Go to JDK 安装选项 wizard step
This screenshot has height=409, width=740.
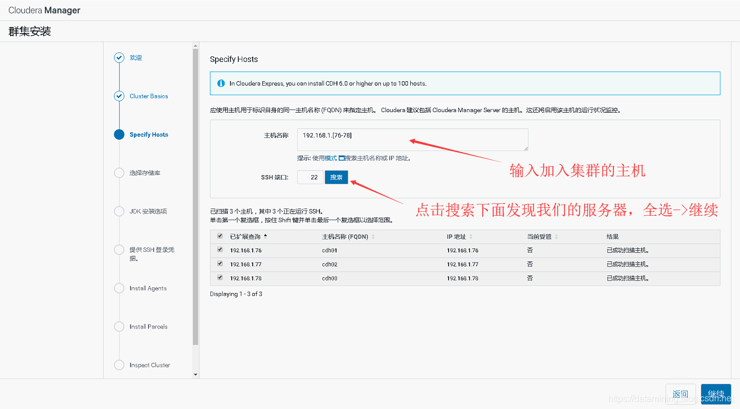(x=148, y=211)
